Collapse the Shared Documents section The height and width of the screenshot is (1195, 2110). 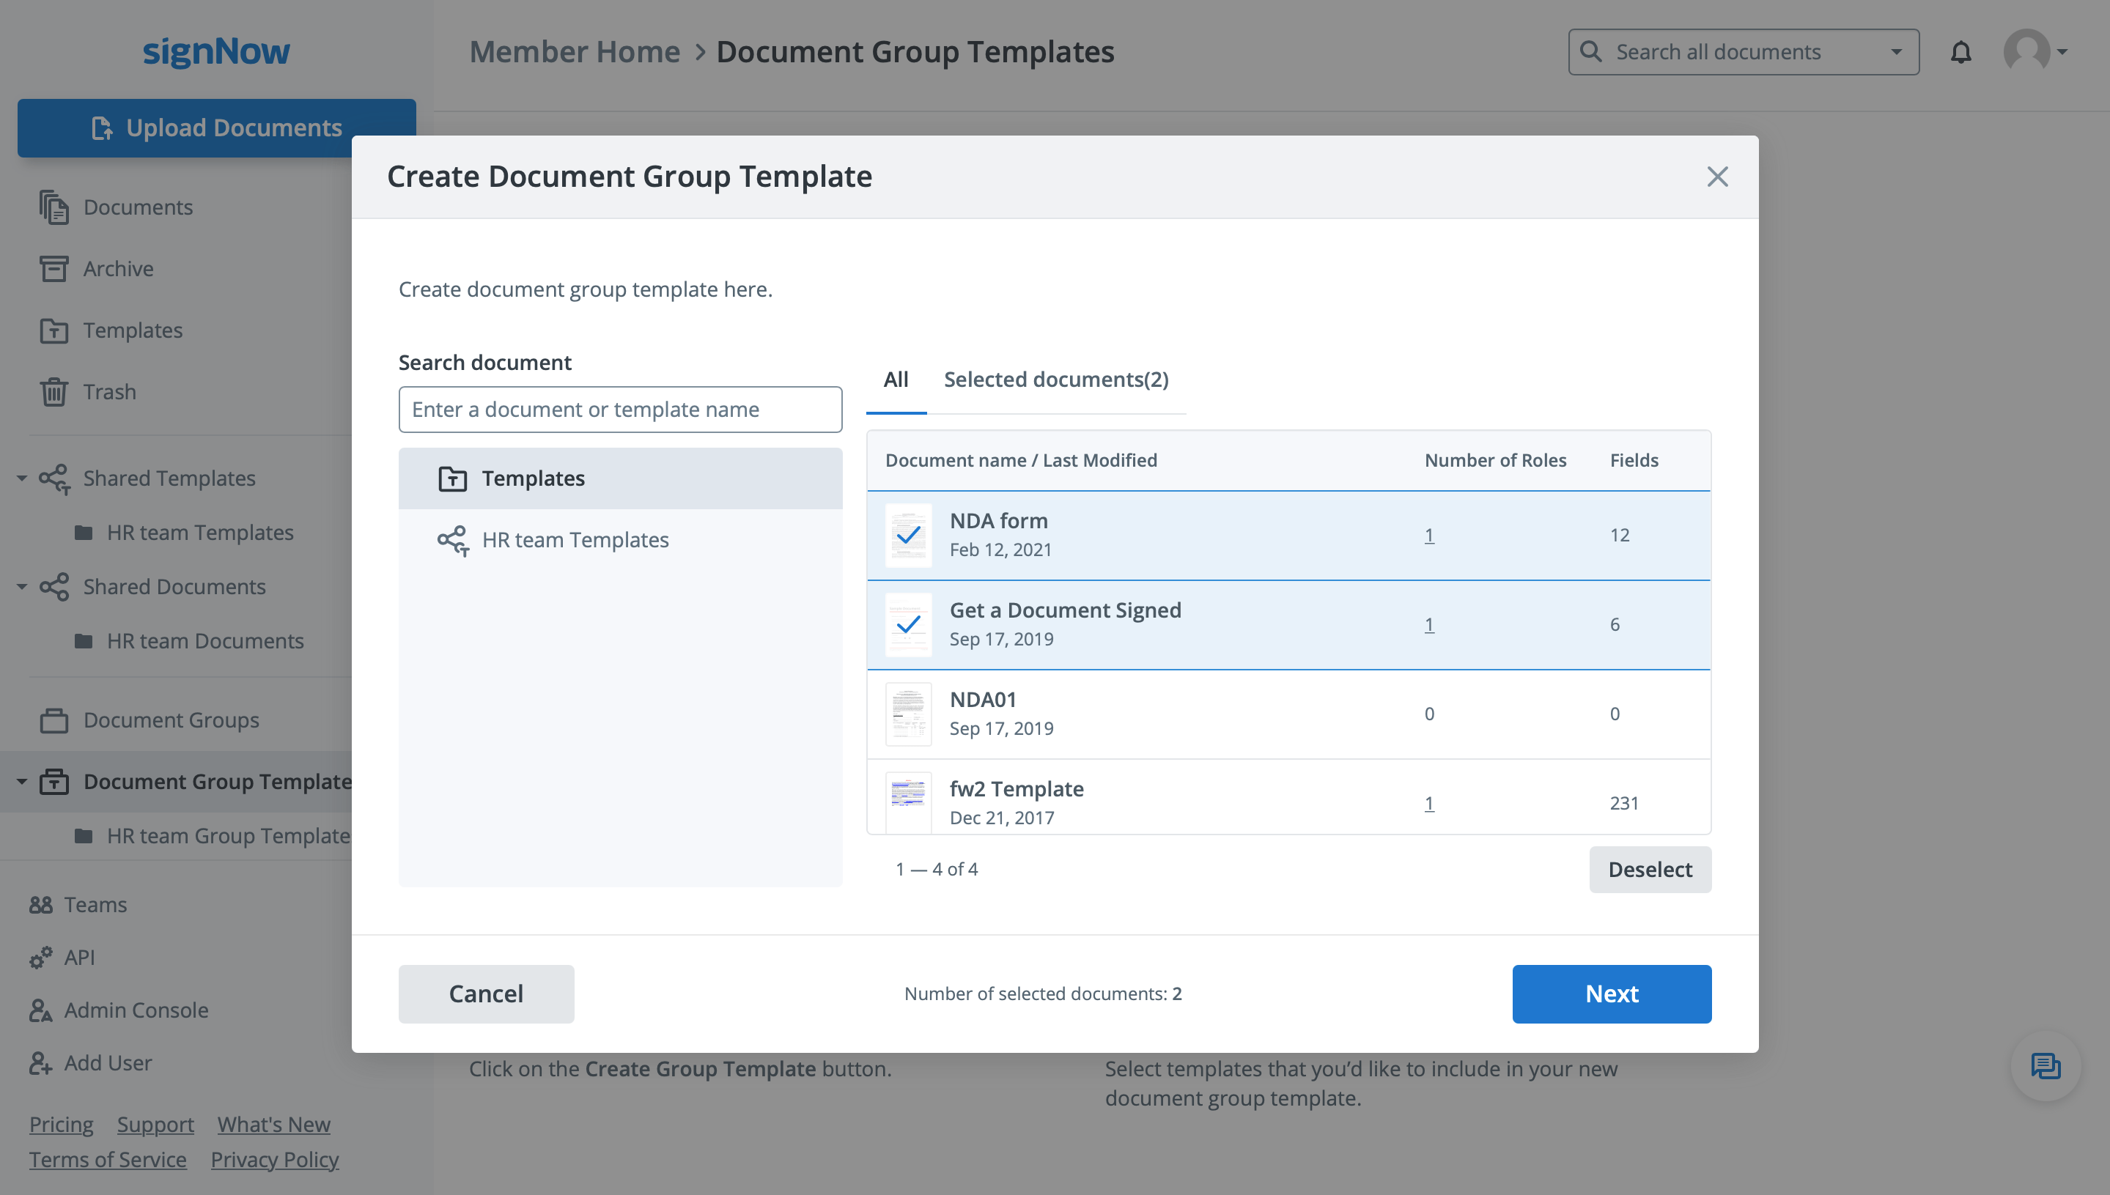point(22,587)
